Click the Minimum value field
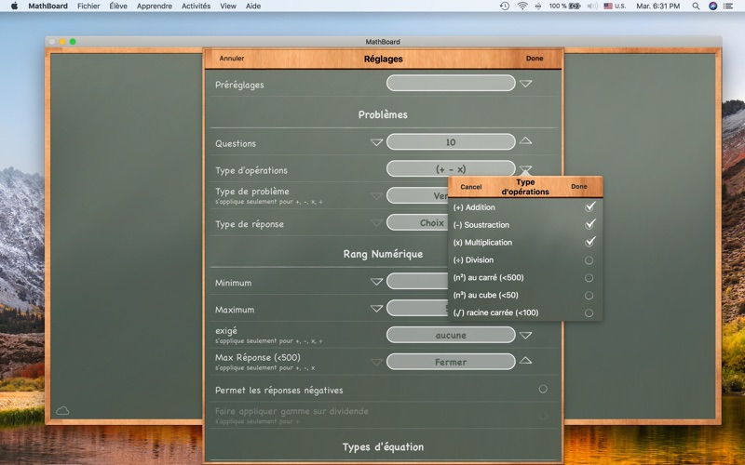Screen dimensions: 745x465 coord(417,281)
